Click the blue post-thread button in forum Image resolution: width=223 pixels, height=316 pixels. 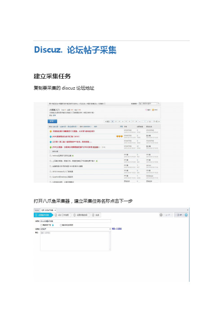coord(52,122)
